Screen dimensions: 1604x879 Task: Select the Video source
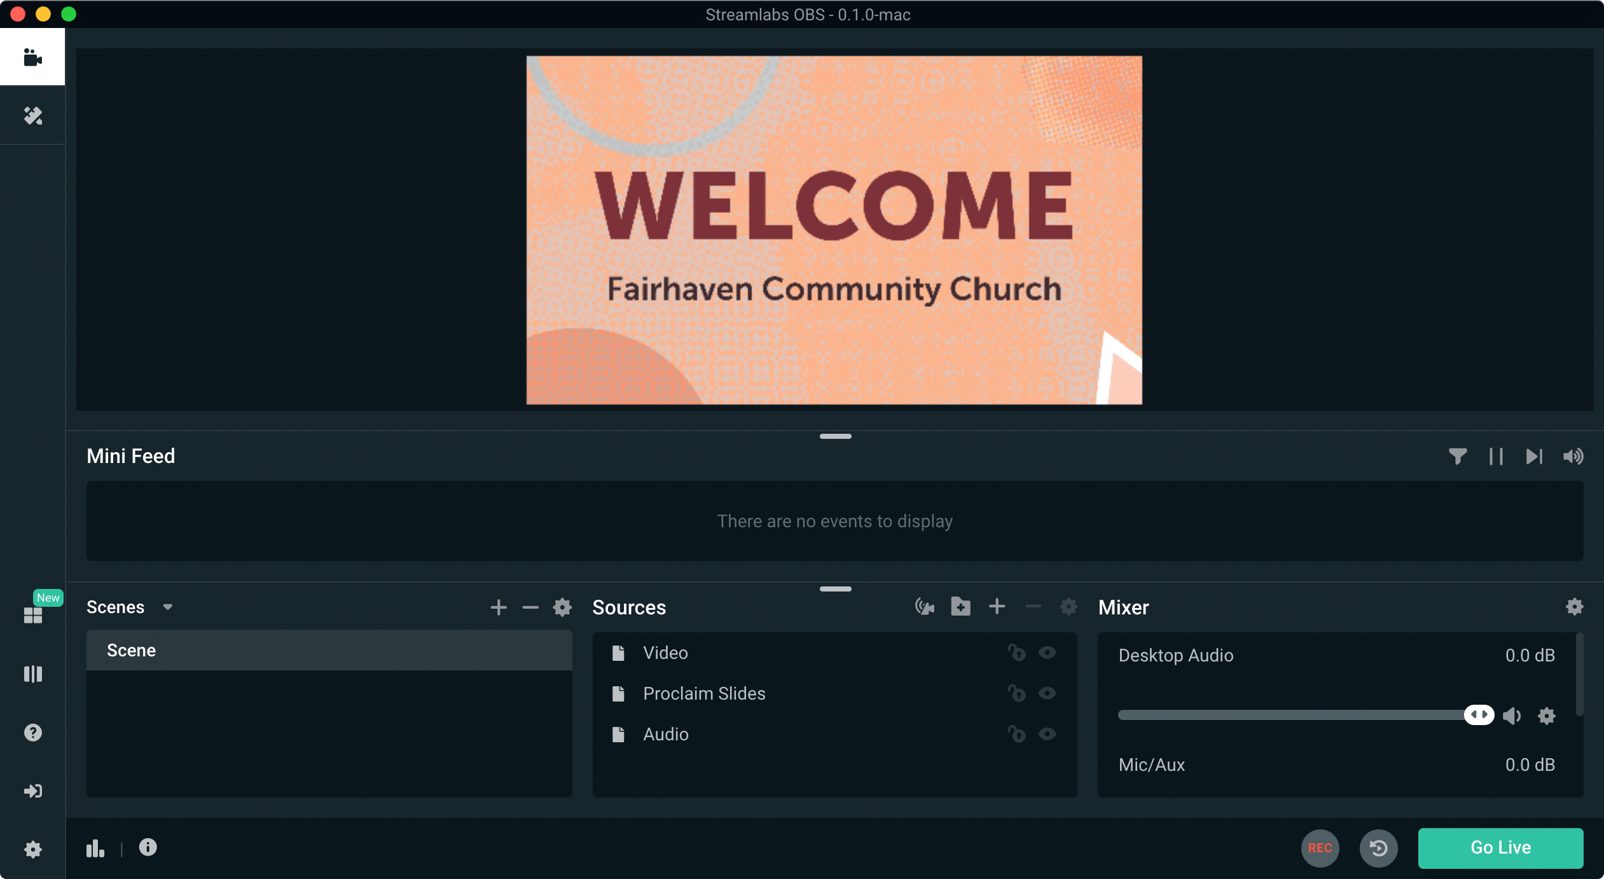pos(834,653)
